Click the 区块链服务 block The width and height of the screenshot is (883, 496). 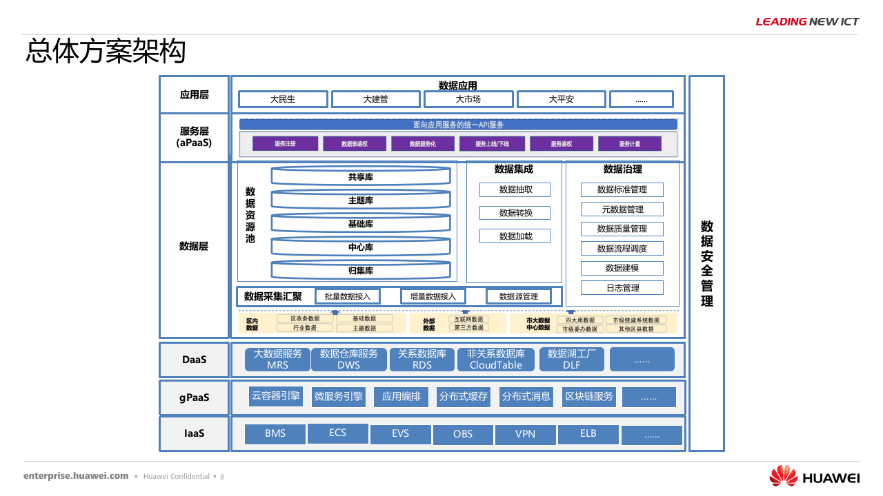588,397
